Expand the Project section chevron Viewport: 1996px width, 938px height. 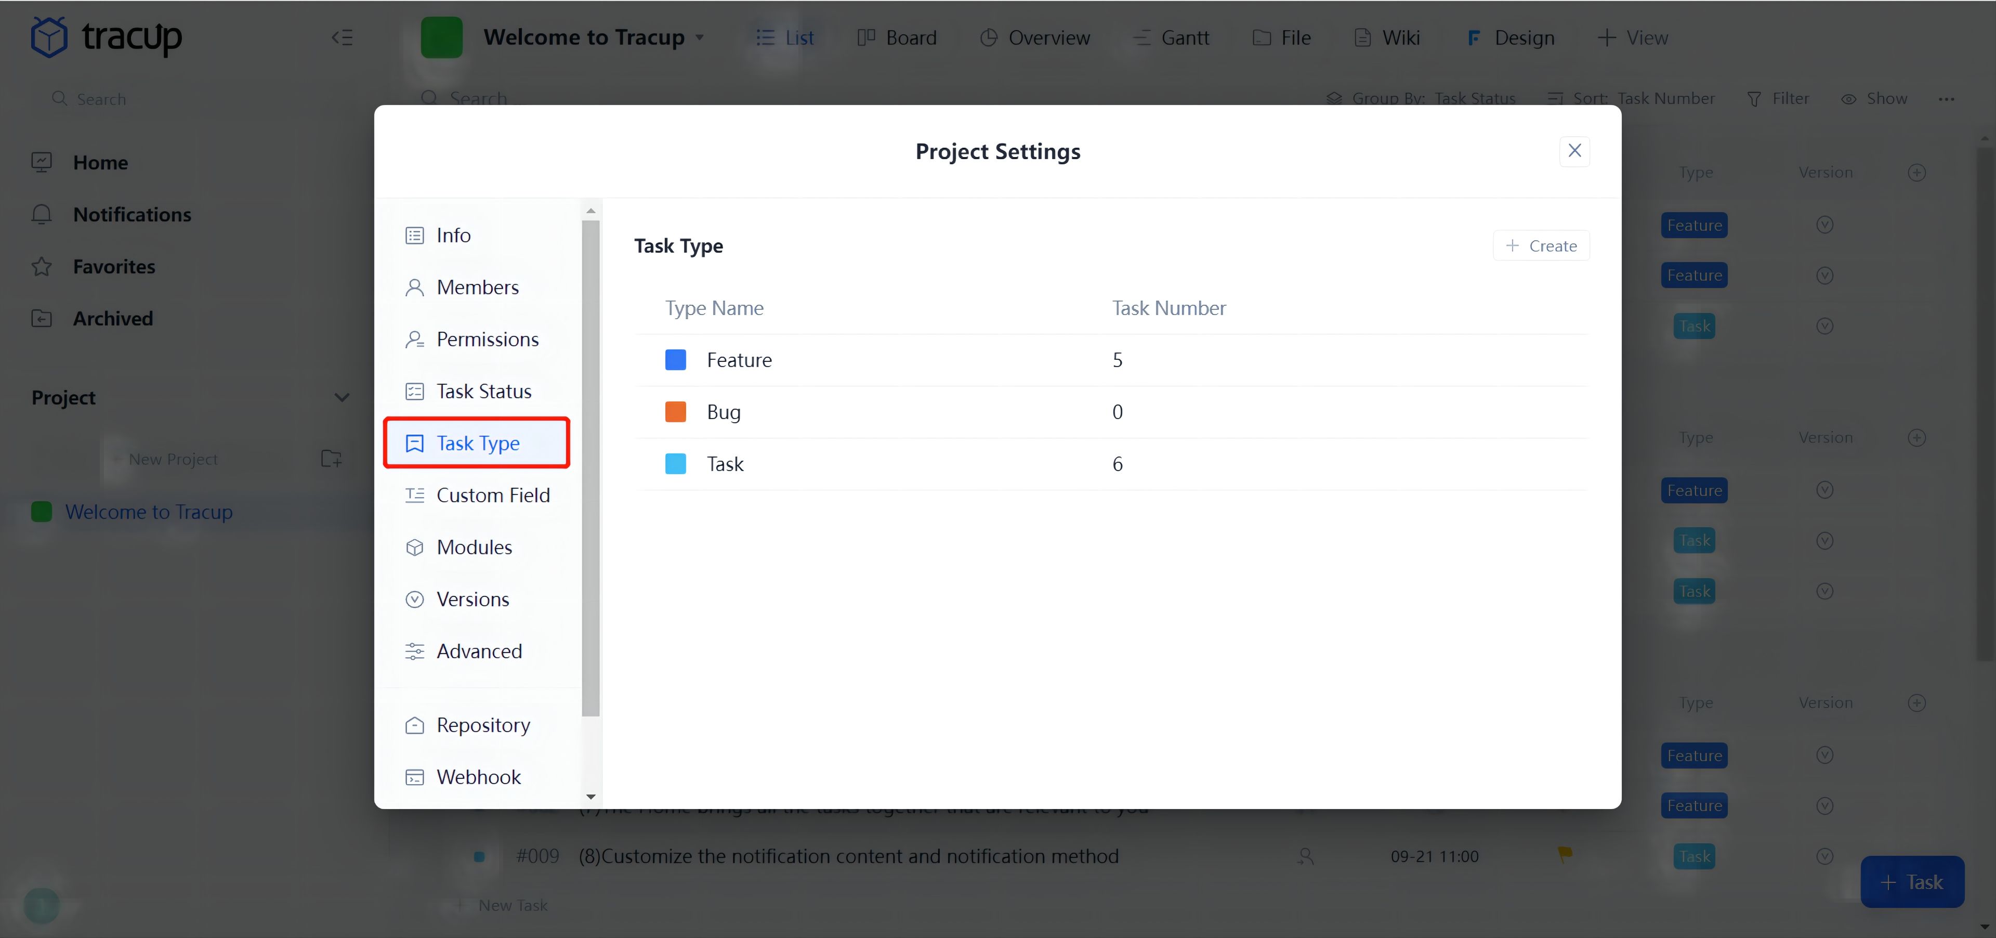click(342, 397)
